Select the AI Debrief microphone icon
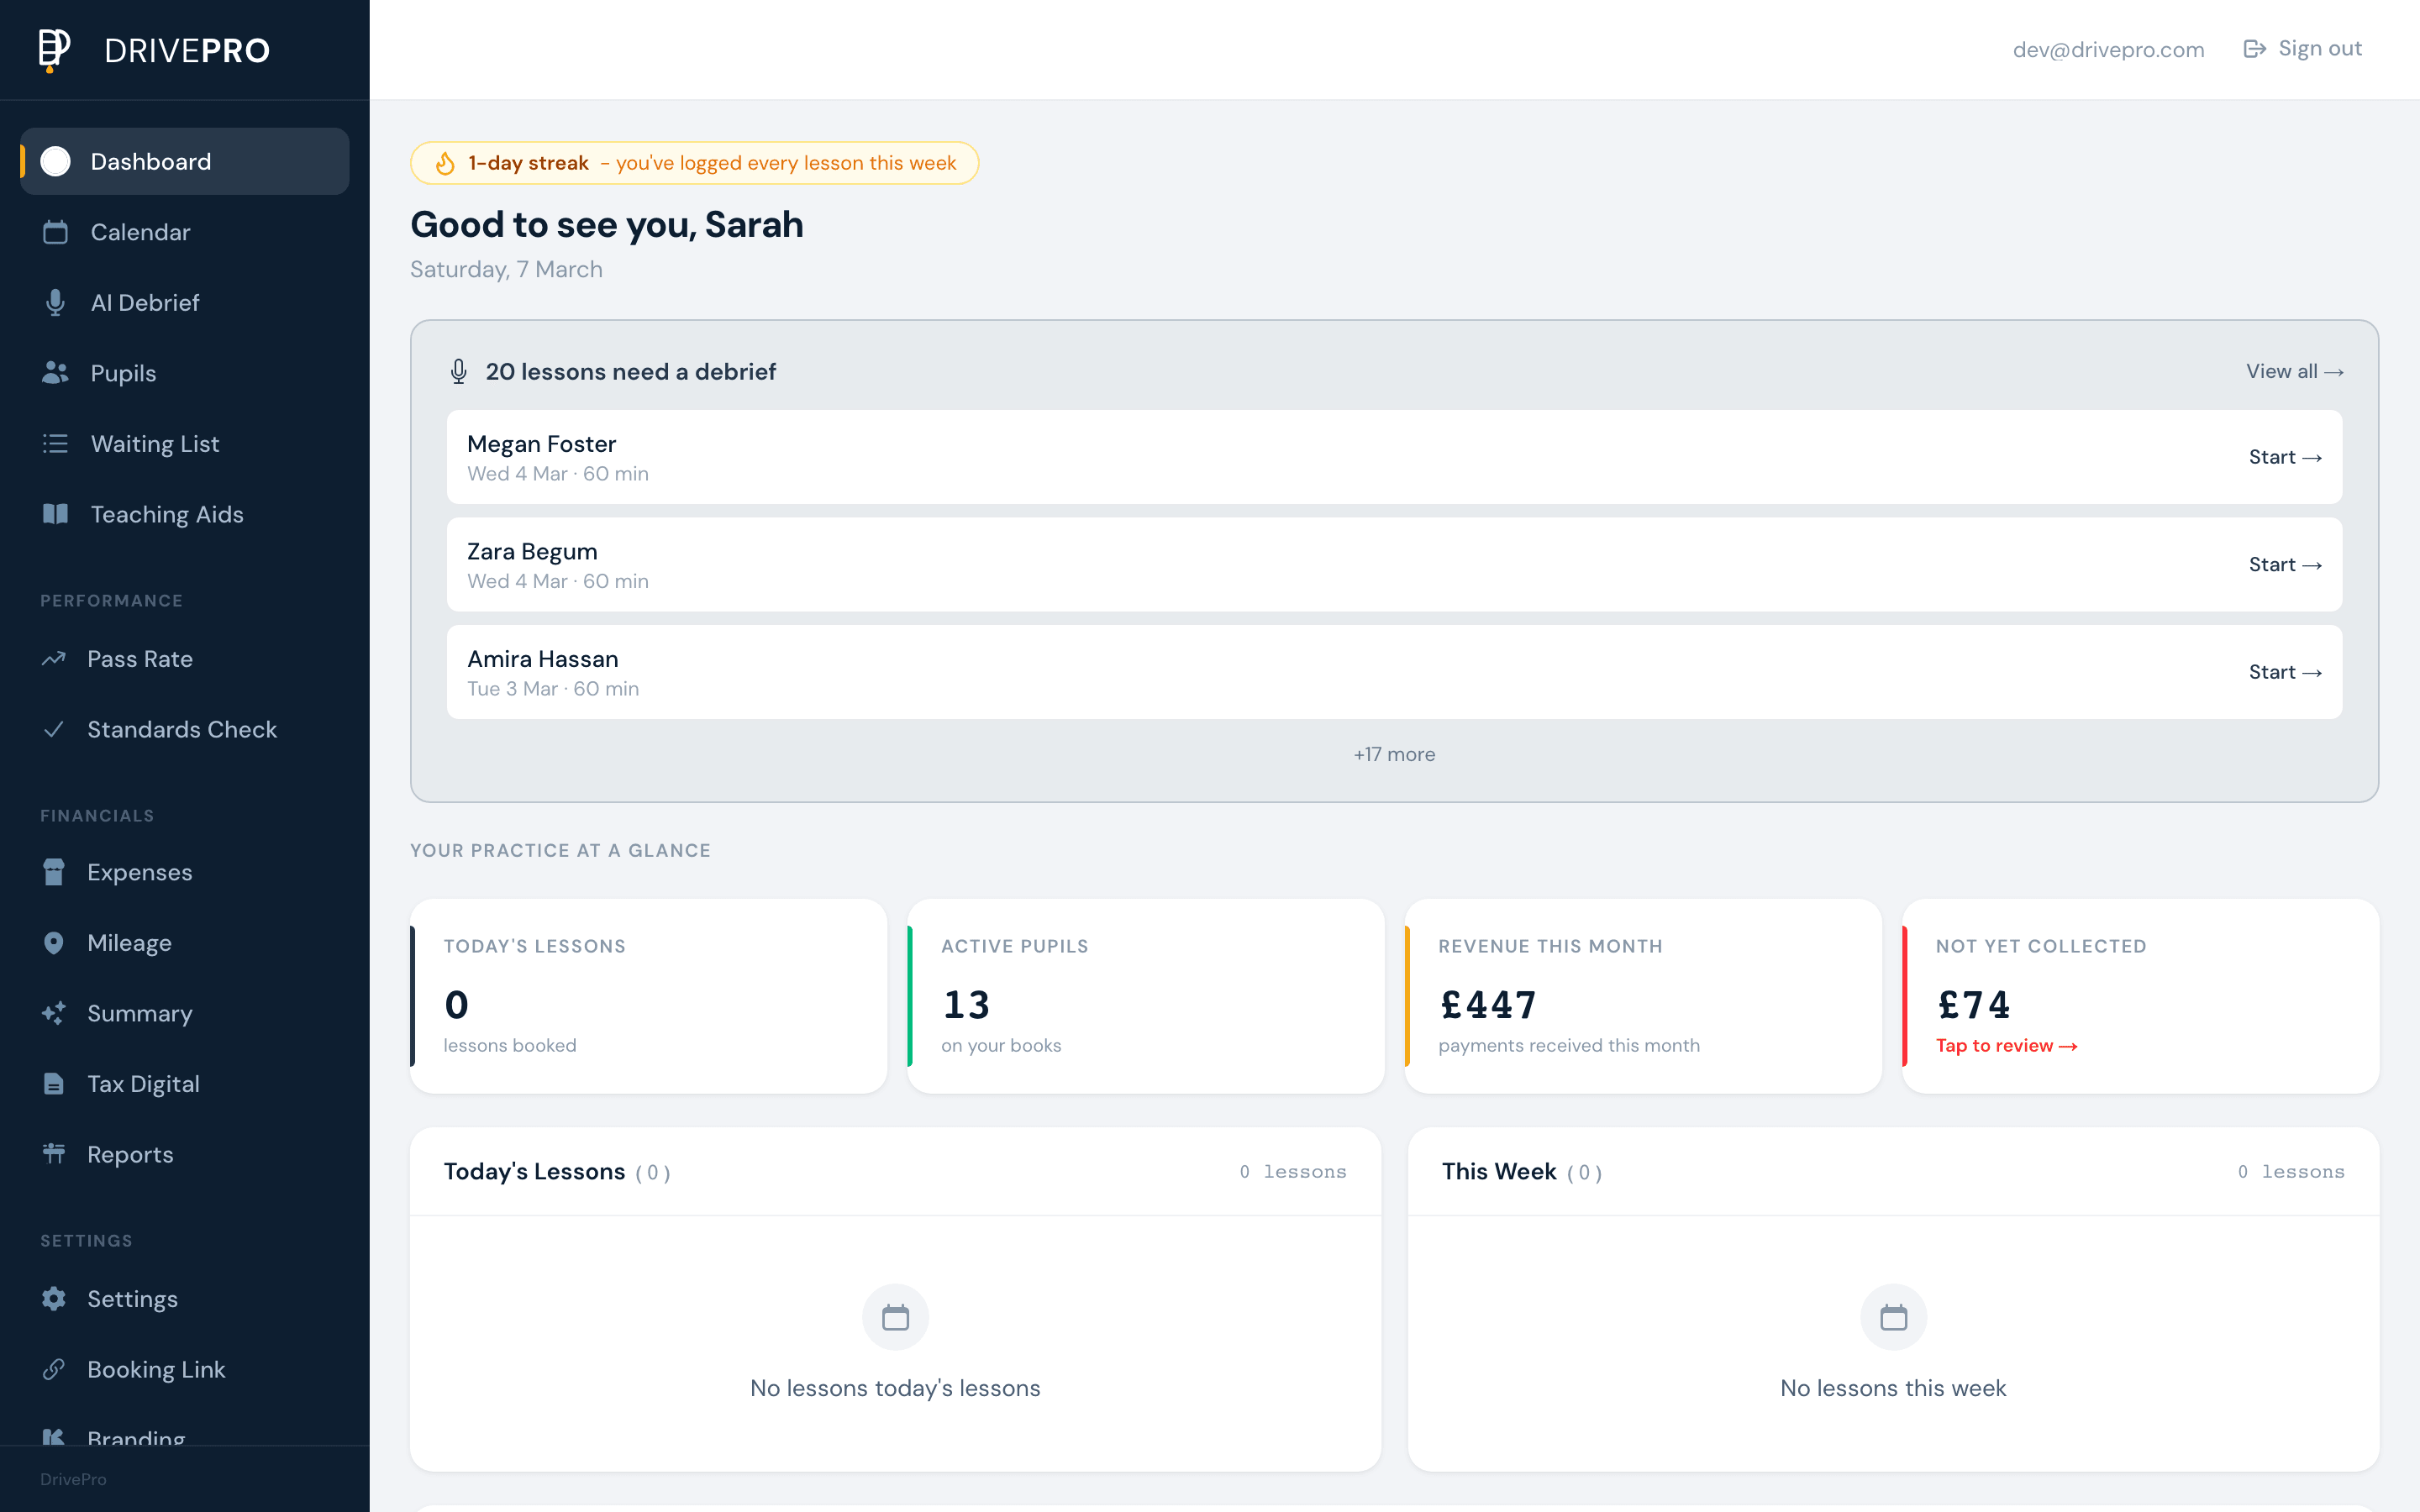This screenshot has height=1512, width=2420. [x=56, y=302]
